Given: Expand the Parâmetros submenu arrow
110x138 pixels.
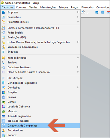Looking at the screenshot, I should (78, 17).
